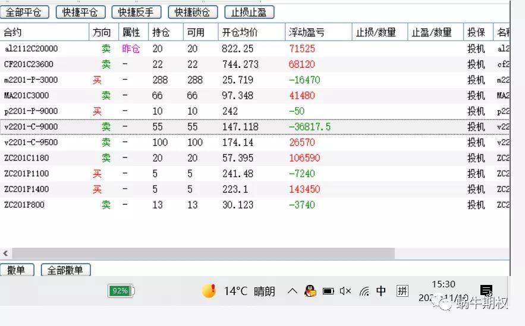Click the weather sun icon showing 14°C
525x326 pixels.
(x=209, y=291)
